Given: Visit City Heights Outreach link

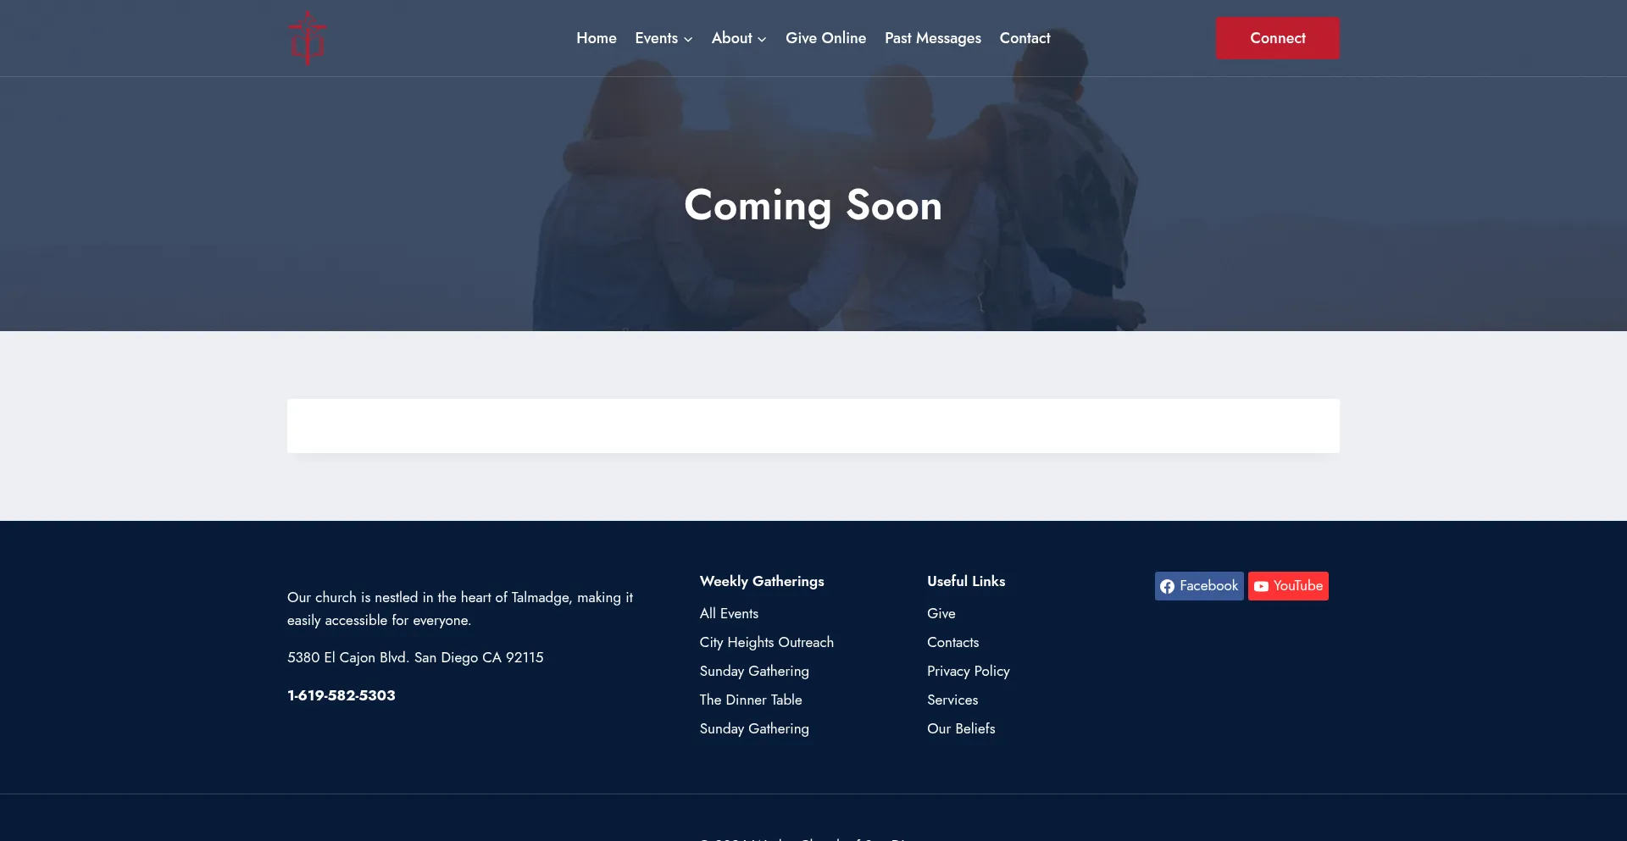Looking at the screenshot, I should coord(766,642).
